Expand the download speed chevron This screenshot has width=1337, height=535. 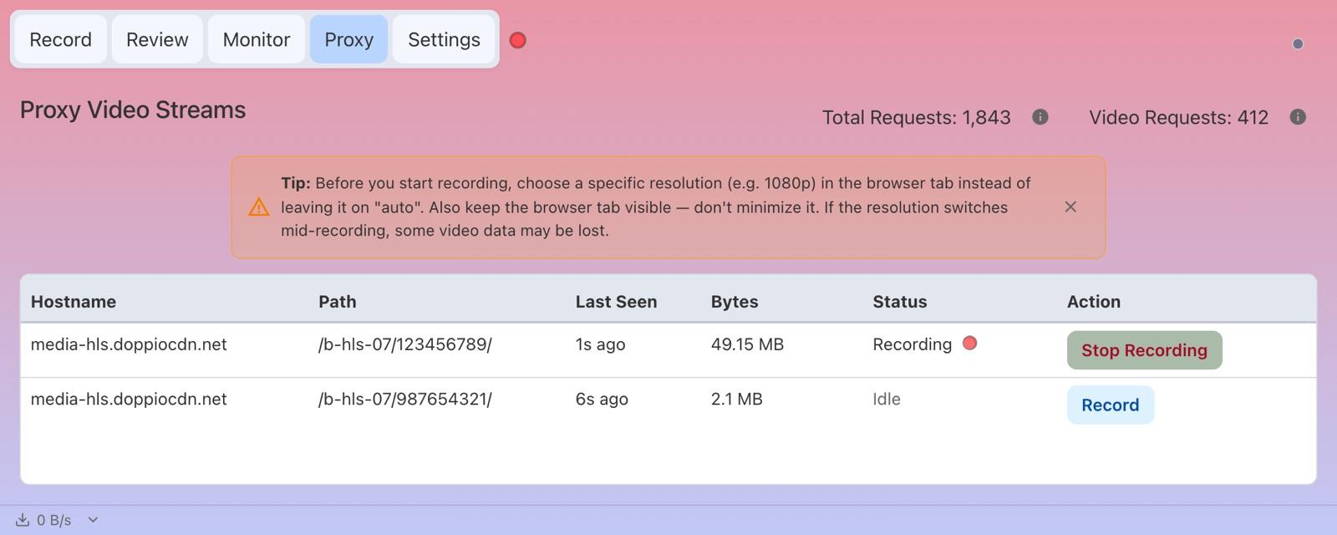tap(93, 520)
